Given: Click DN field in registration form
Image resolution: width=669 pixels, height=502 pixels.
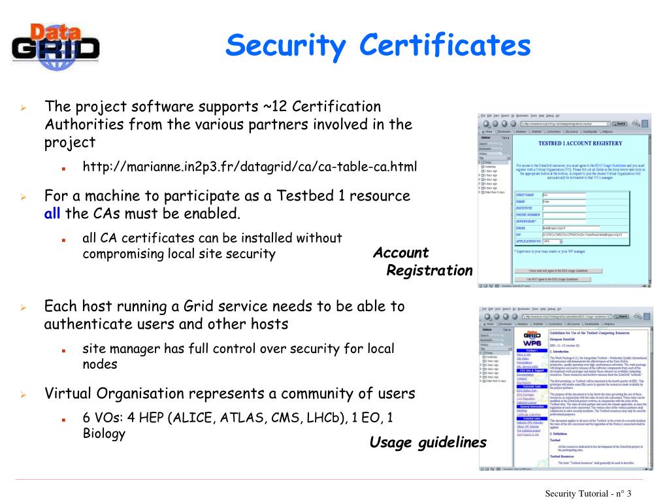Looking at the screenshot, I should pos(585,235).
